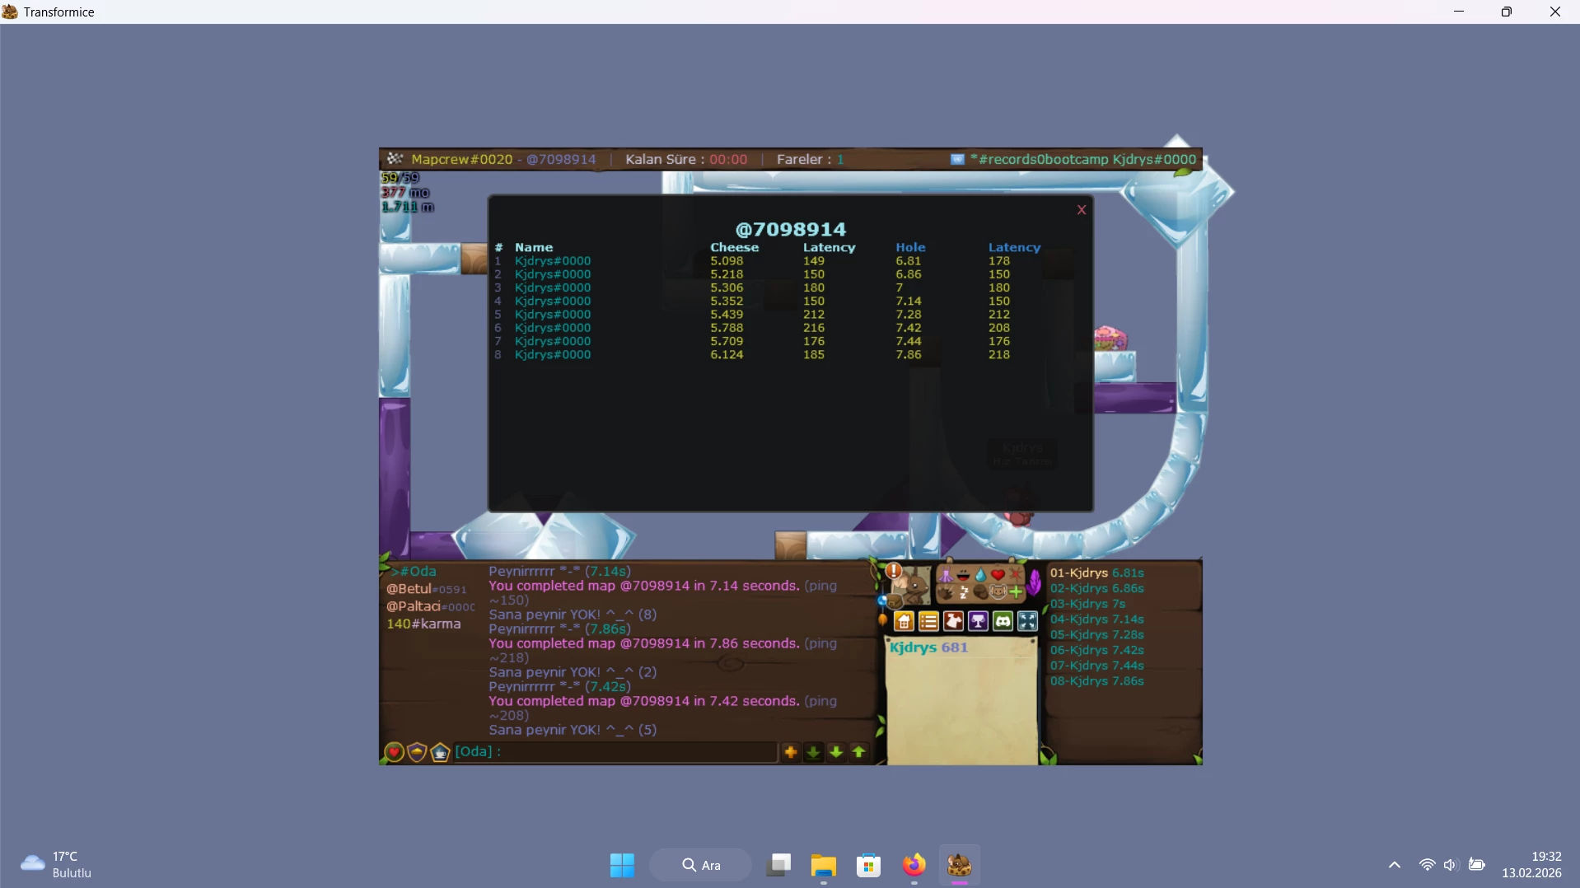Open the Windows Start menu
1580x888 pixels.
pos(622,865)
